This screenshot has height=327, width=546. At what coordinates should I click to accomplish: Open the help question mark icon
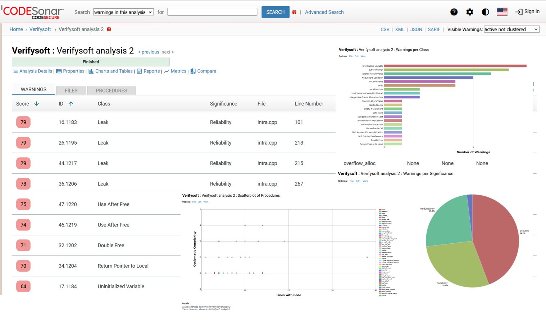point(454,12)
